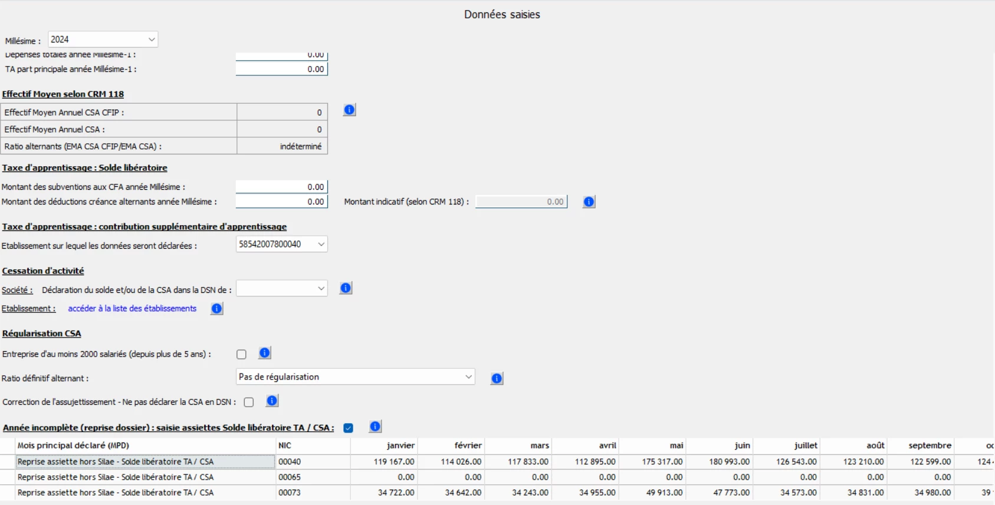Enable Correction de l'assujettissement checkbox
The height and width of the screenshot is (505, 995).
tap(249, 402)
